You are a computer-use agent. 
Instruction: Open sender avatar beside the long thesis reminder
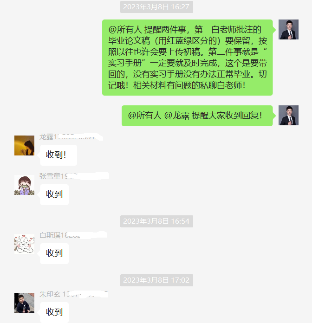click(x=288, y=29)
